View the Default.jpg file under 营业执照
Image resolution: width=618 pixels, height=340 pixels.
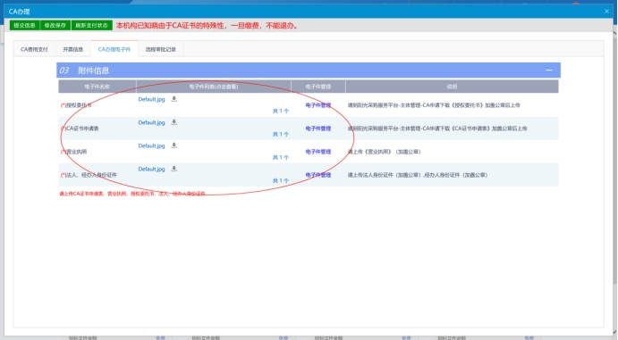point(151,145)
